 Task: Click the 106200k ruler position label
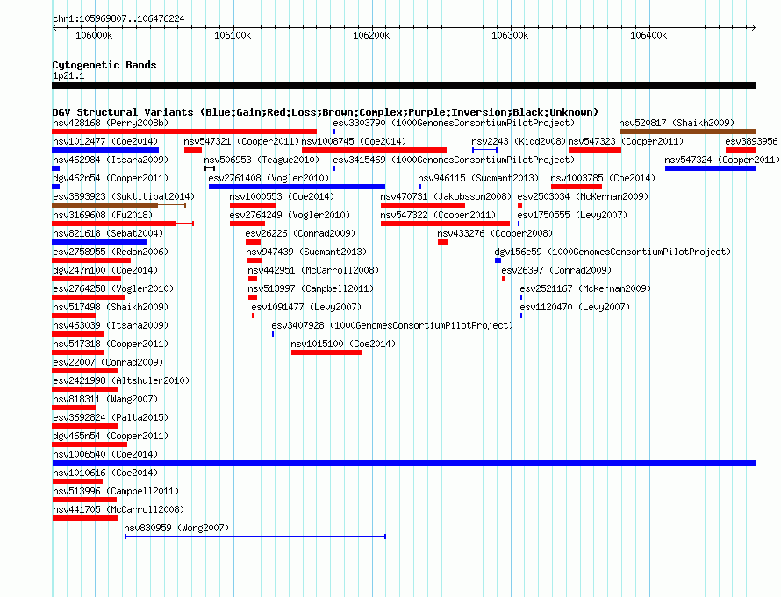pyautogui.click(x=371, y=35)
